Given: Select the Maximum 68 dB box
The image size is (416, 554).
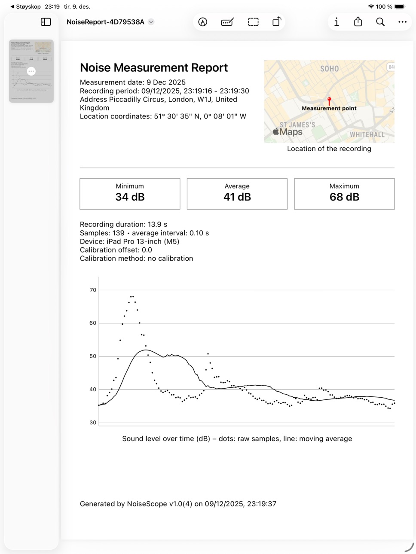Looking at the screenshot, I should tap(344, 194).
